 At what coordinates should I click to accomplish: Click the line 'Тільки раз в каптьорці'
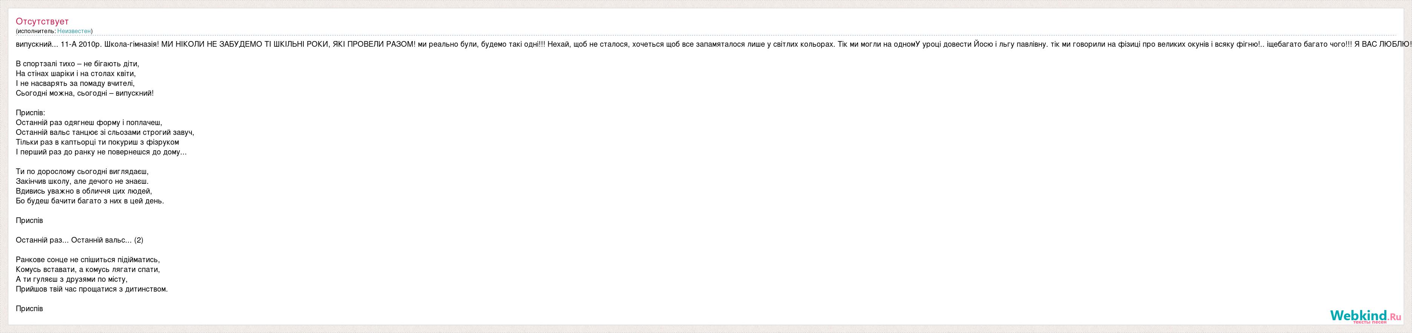98,142
